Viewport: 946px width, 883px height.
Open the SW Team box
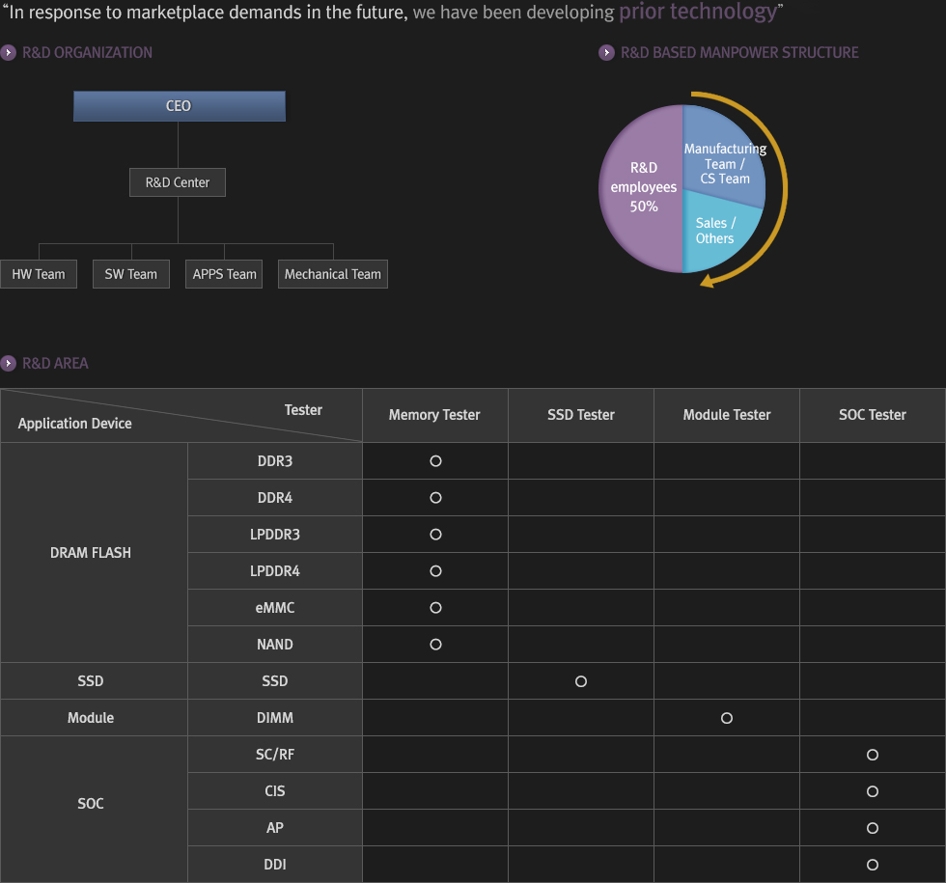[x=131, y=274]
